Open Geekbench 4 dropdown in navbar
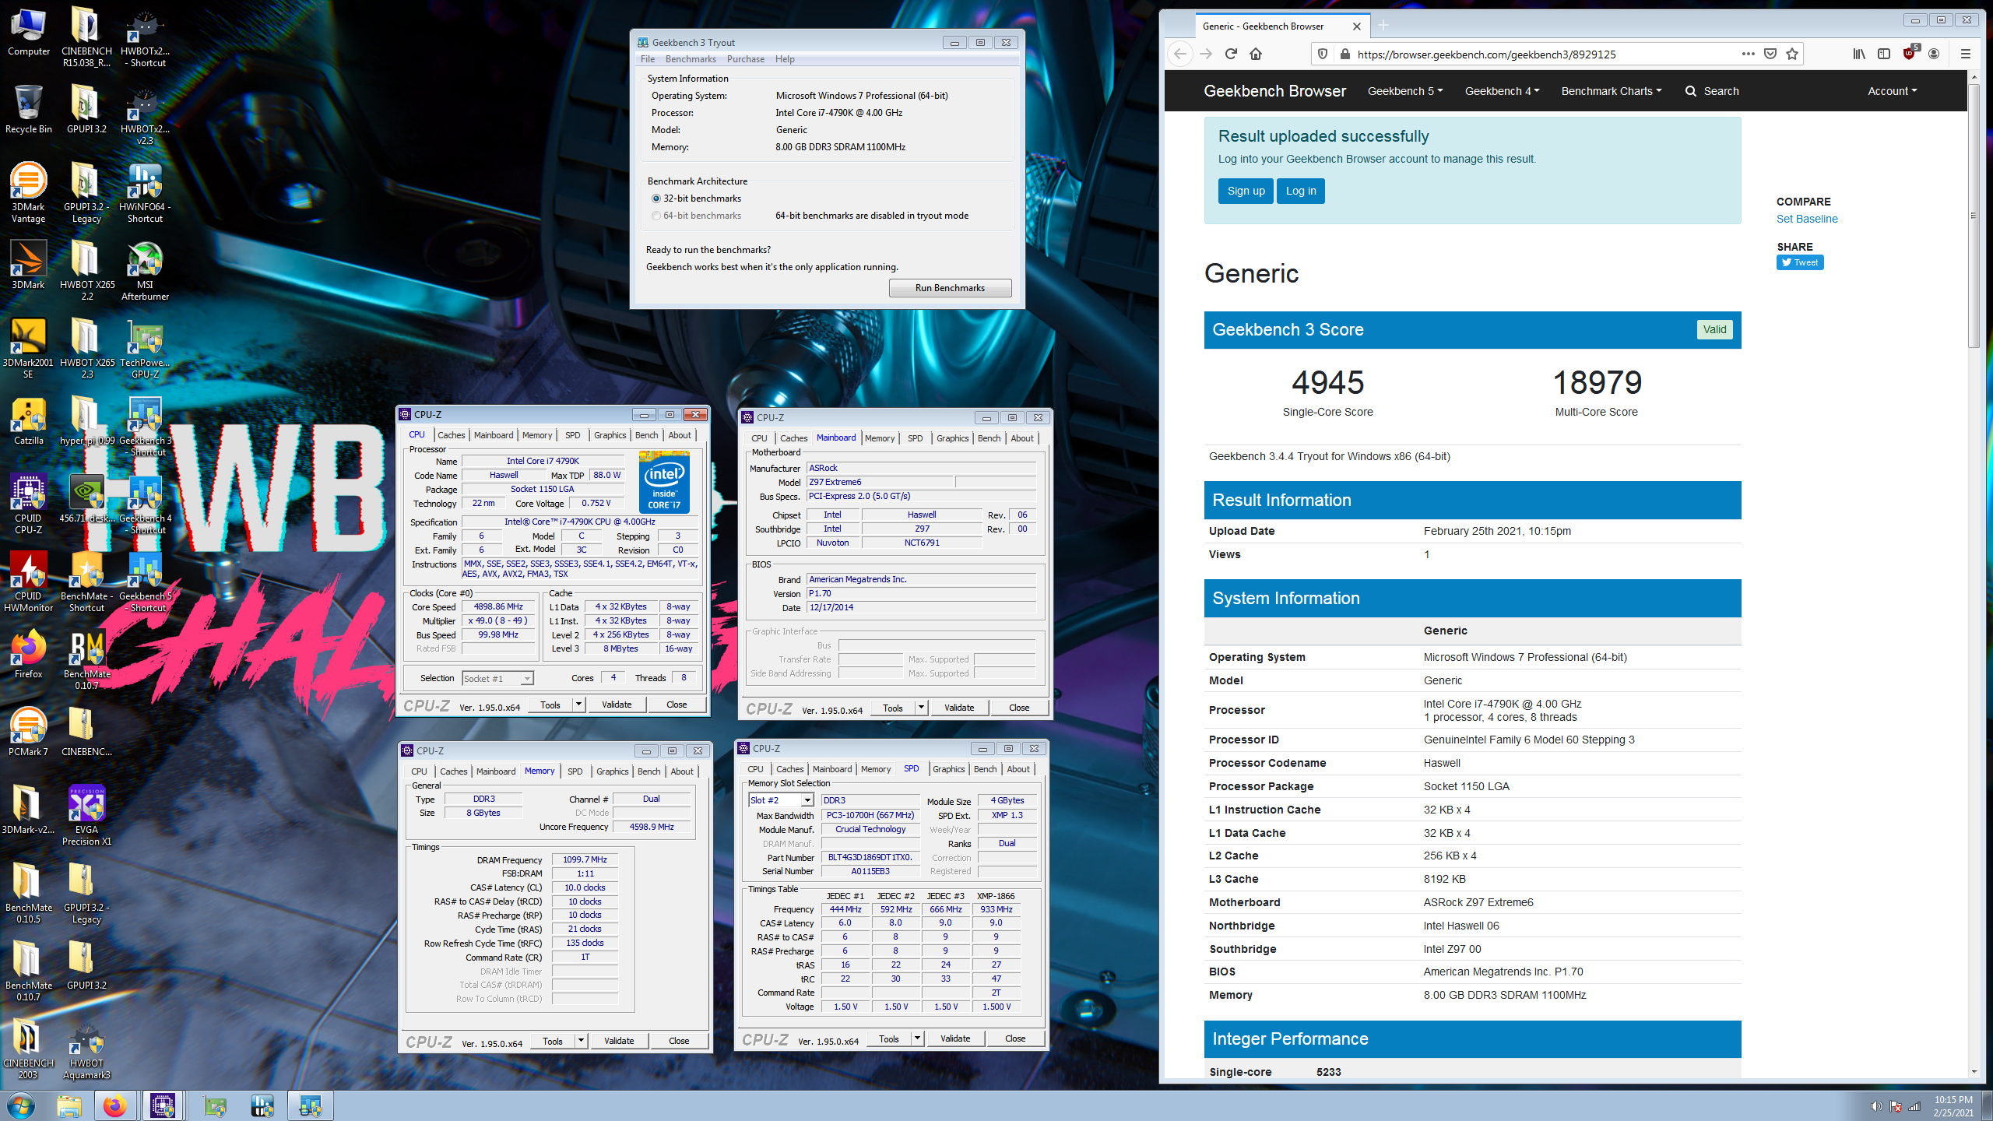 pos(1503,91)
